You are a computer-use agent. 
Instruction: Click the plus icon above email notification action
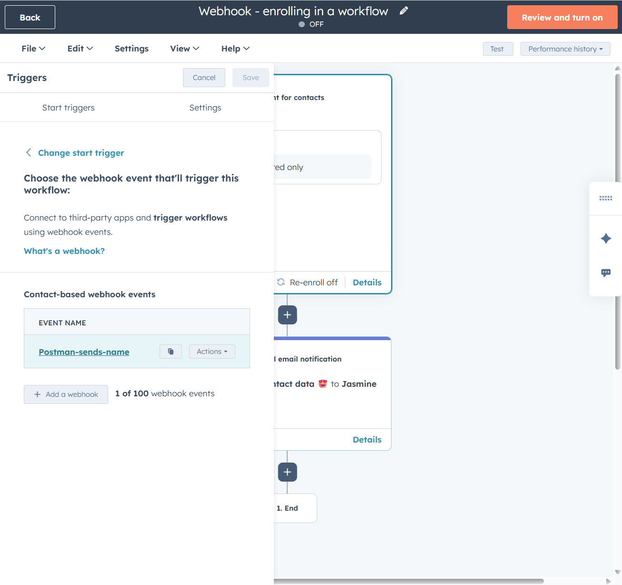coord(287,314)
